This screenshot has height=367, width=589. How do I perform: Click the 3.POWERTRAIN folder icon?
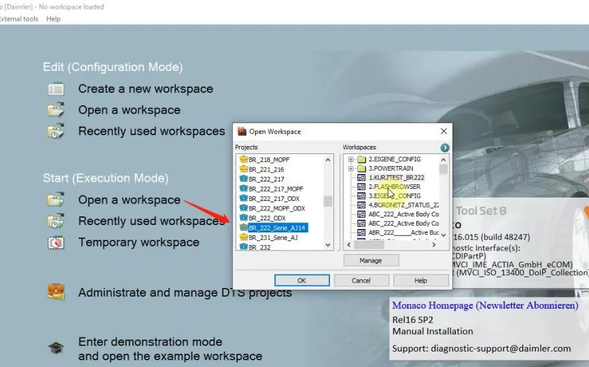tap(361, 169)
